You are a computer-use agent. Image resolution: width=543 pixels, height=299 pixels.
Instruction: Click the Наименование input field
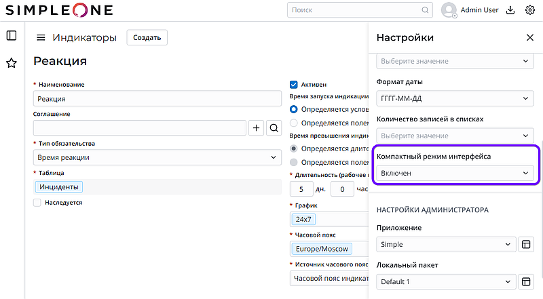[157, 98]
